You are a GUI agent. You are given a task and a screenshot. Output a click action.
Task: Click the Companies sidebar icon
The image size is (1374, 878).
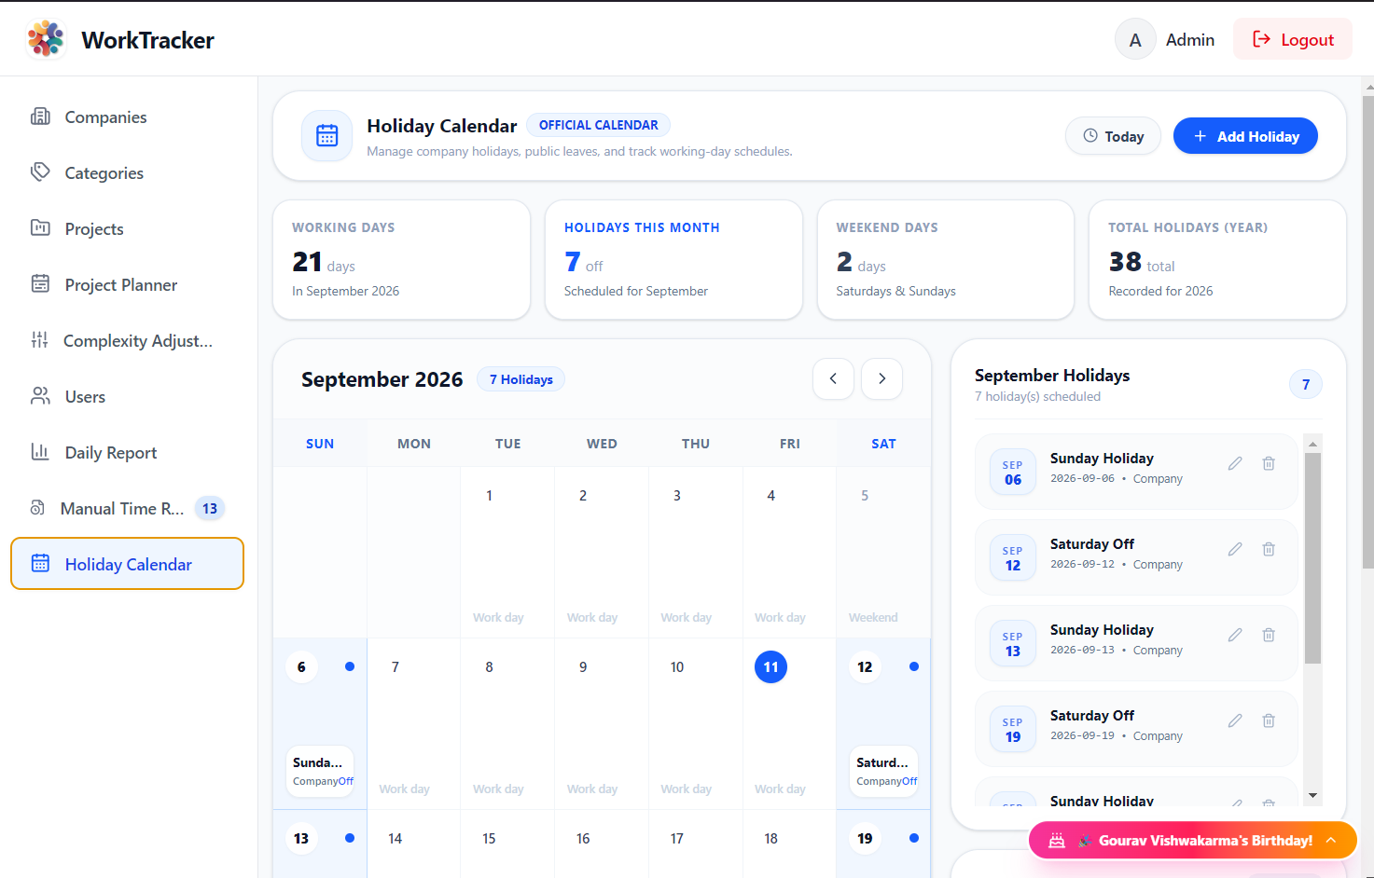pyautogui.click(x=40, y=117)
